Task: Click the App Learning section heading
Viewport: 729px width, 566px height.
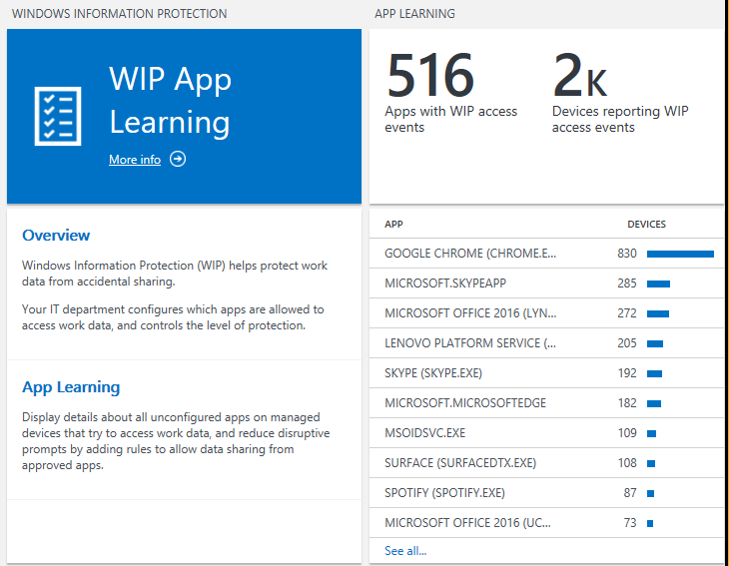Action: coord(71,387)
